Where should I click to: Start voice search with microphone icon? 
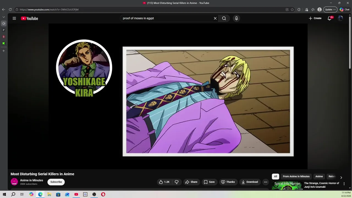[236, 18]
